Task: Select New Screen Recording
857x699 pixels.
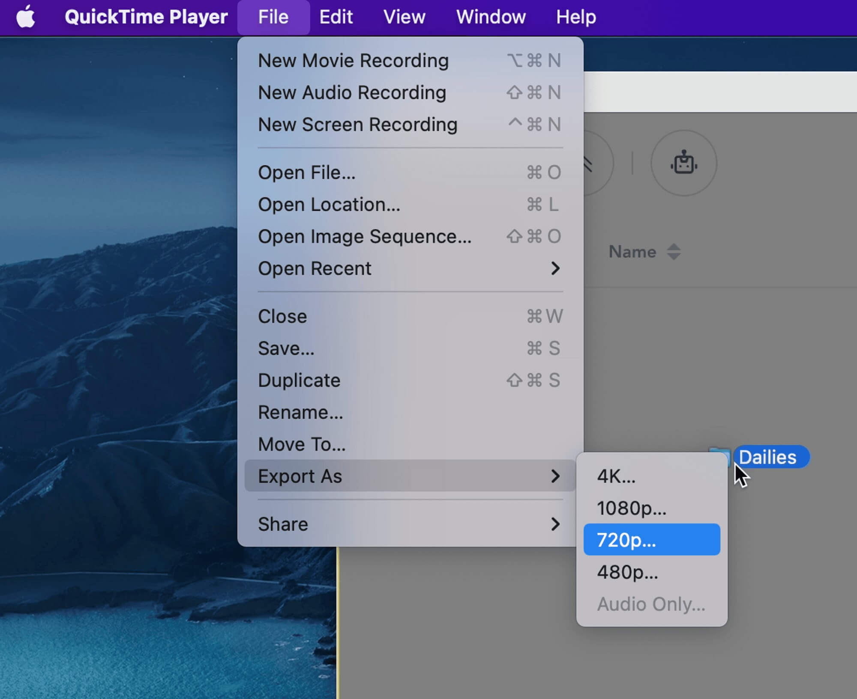Action: (x=358, y=125)
